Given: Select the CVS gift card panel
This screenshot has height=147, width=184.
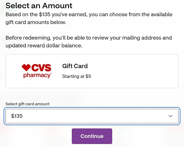Looking at the screenshot, I should pyautogui.click(x=92, y=71).
